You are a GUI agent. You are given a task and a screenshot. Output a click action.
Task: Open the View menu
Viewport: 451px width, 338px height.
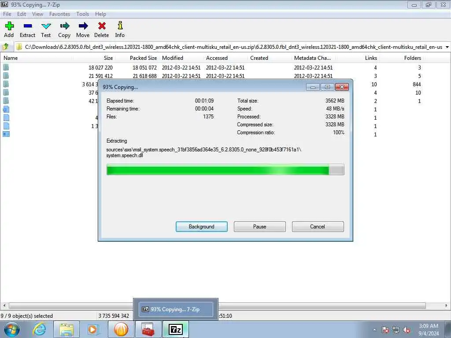click(37, 14)
